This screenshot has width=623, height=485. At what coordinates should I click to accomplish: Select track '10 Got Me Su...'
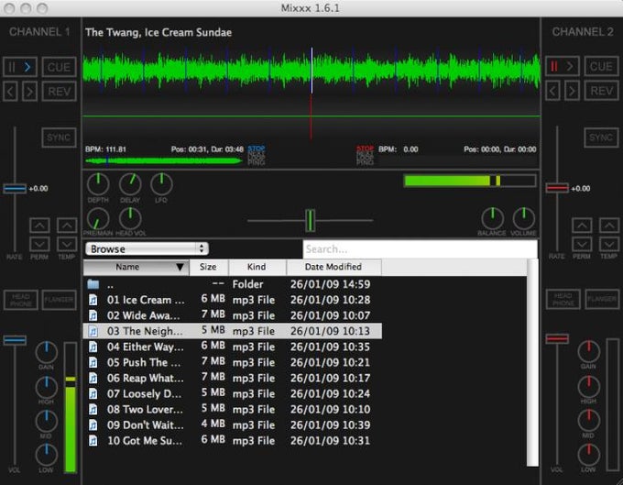pos(233,440)
